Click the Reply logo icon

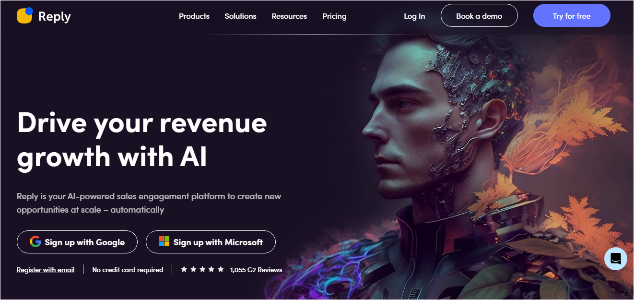(x=24, y=16)
